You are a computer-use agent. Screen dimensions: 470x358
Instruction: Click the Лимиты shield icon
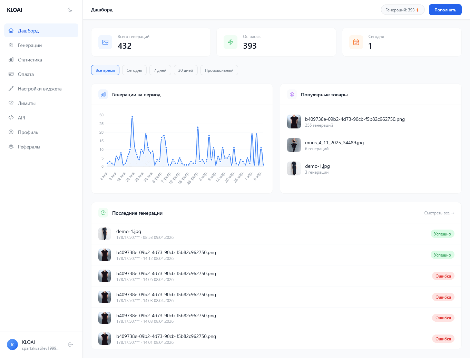11,103
